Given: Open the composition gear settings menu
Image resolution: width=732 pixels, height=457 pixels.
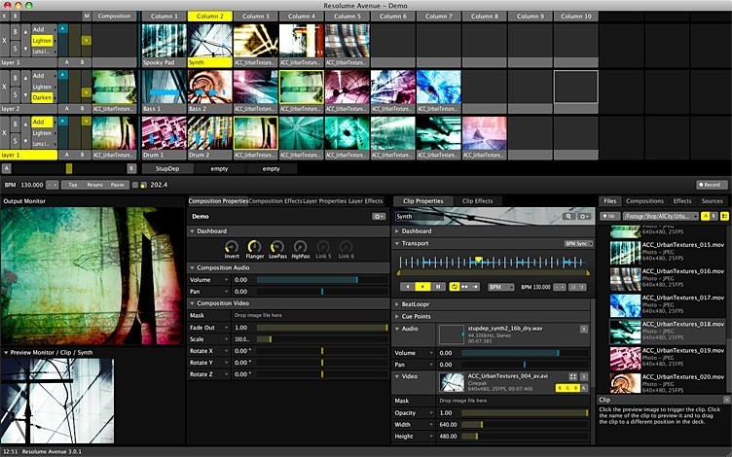Looking at the screenshot, I should click(x=378, y=216).
